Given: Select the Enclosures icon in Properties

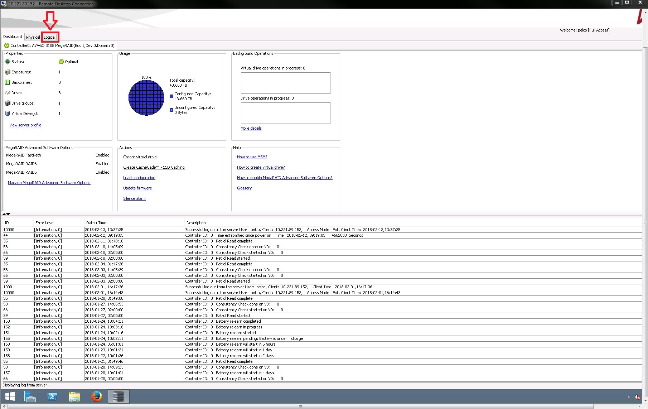Looking at the screenshot, I should click(7, 72).
